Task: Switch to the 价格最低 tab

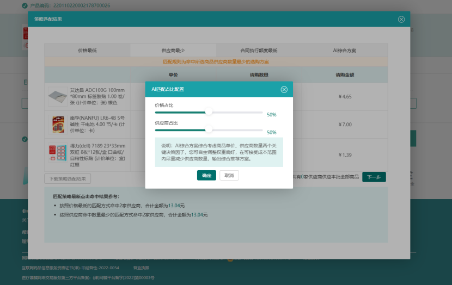Action: click(x=87, y=51)
